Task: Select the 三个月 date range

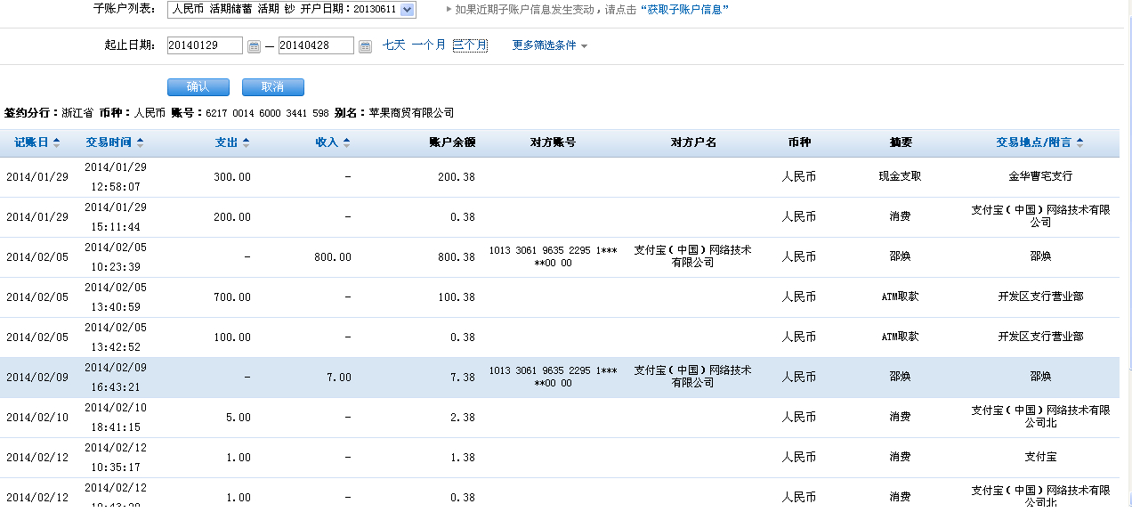Action: click(x=470, y=45)
